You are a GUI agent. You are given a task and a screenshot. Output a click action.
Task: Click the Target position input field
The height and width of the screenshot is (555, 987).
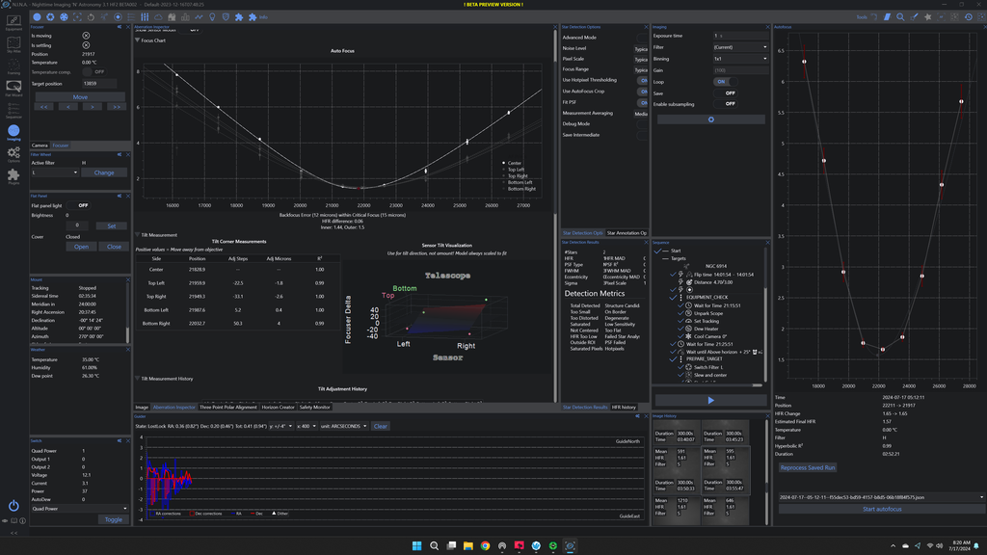coord(99,83)
